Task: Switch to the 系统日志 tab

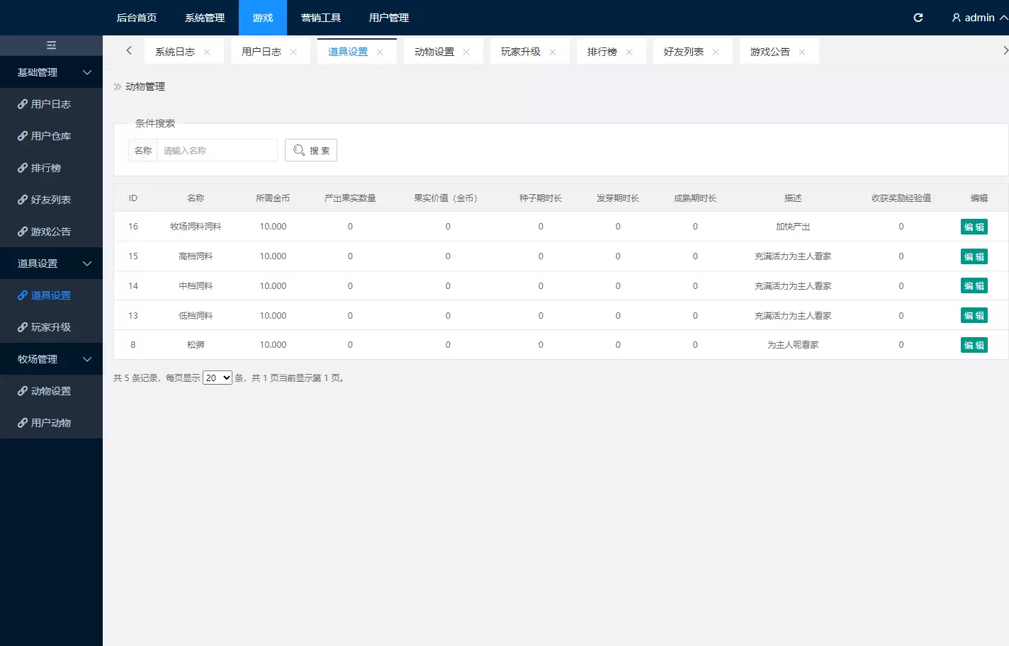Action: [x=175, y=52]
